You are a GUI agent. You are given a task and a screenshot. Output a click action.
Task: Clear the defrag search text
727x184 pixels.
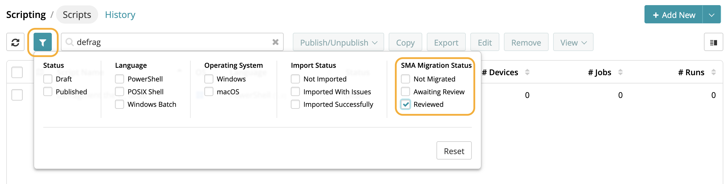click(275, 42)
